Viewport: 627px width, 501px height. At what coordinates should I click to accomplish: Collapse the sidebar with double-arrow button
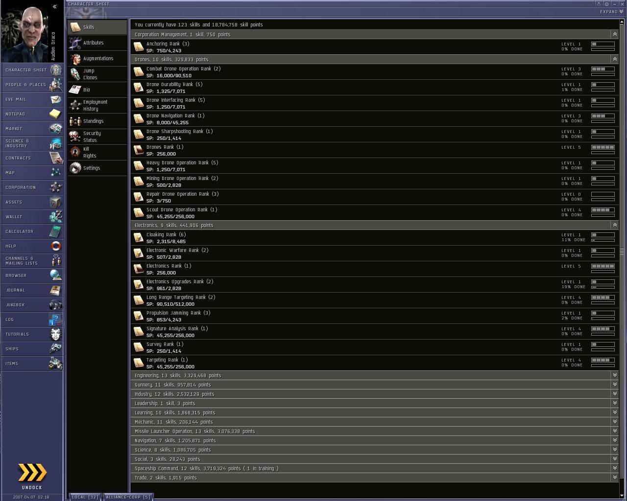[54, 7]
